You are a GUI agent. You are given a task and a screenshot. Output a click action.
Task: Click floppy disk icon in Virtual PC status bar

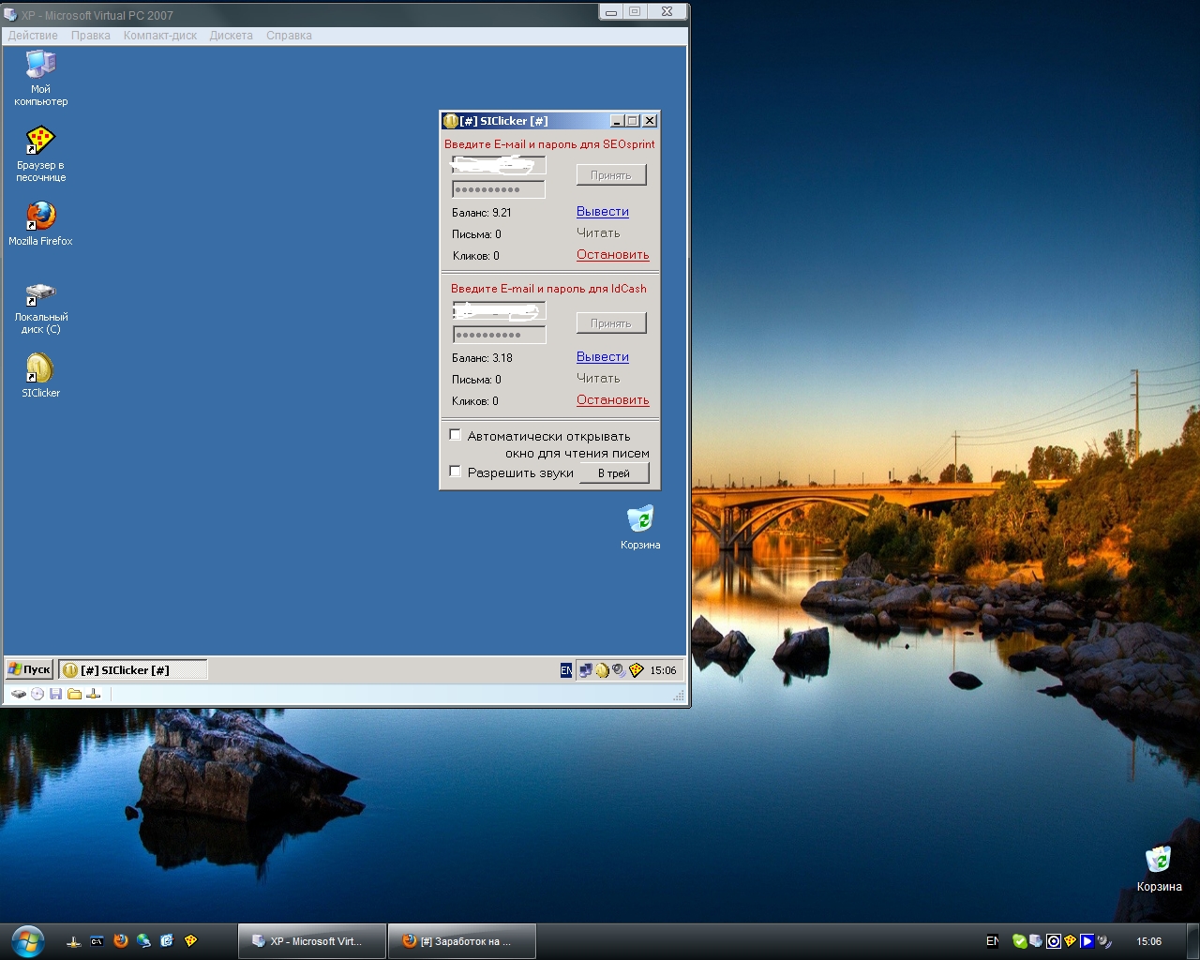coord(56,694)
